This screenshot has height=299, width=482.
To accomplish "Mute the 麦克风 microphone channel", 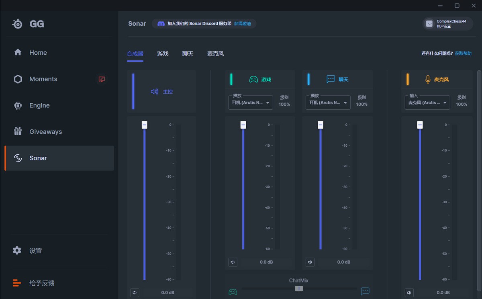I will 409,293.
